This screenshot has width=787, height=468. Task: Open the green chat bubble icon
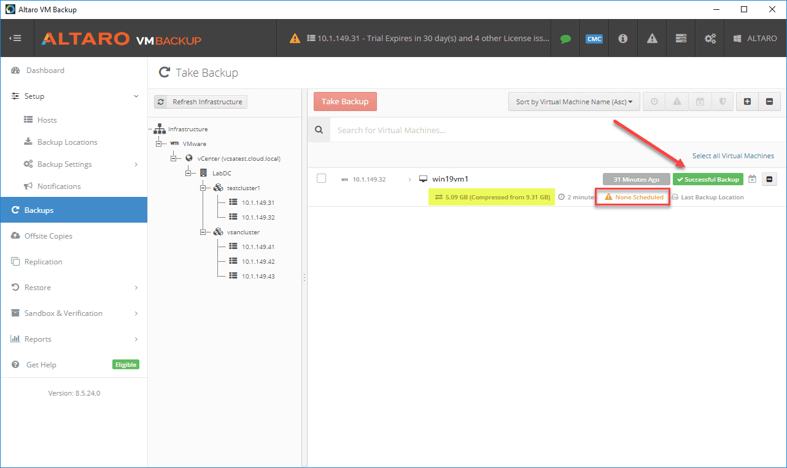coord(565,39)
